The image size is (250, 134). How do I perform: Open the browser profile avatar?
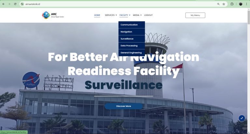tap(241, 4)
